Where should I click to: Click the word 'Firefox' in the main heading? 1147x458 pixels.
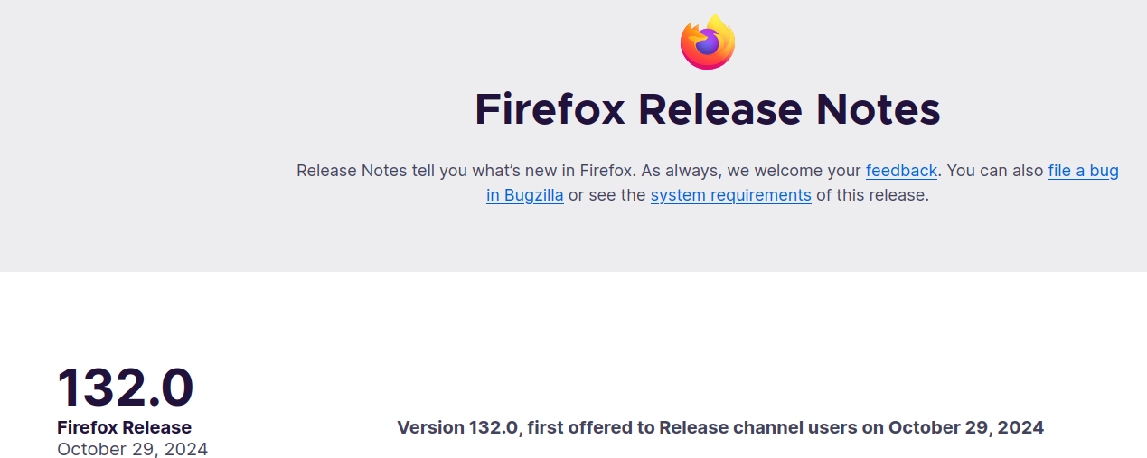(x=550, y=109)
